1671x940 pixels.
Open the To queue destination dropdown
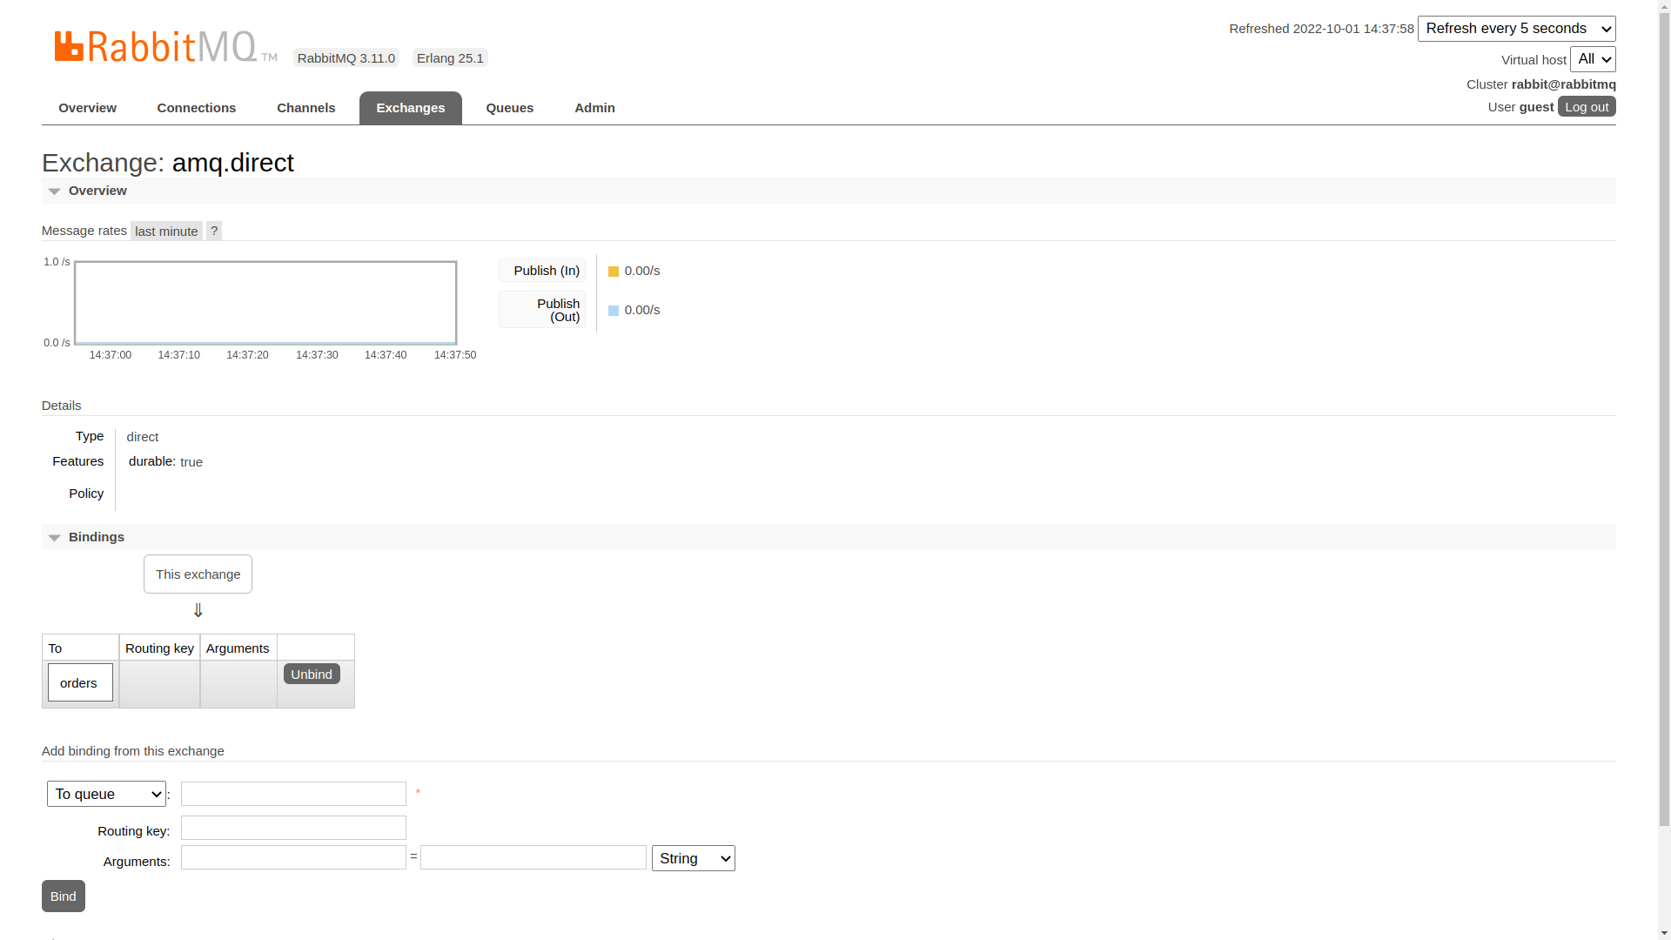106,794
